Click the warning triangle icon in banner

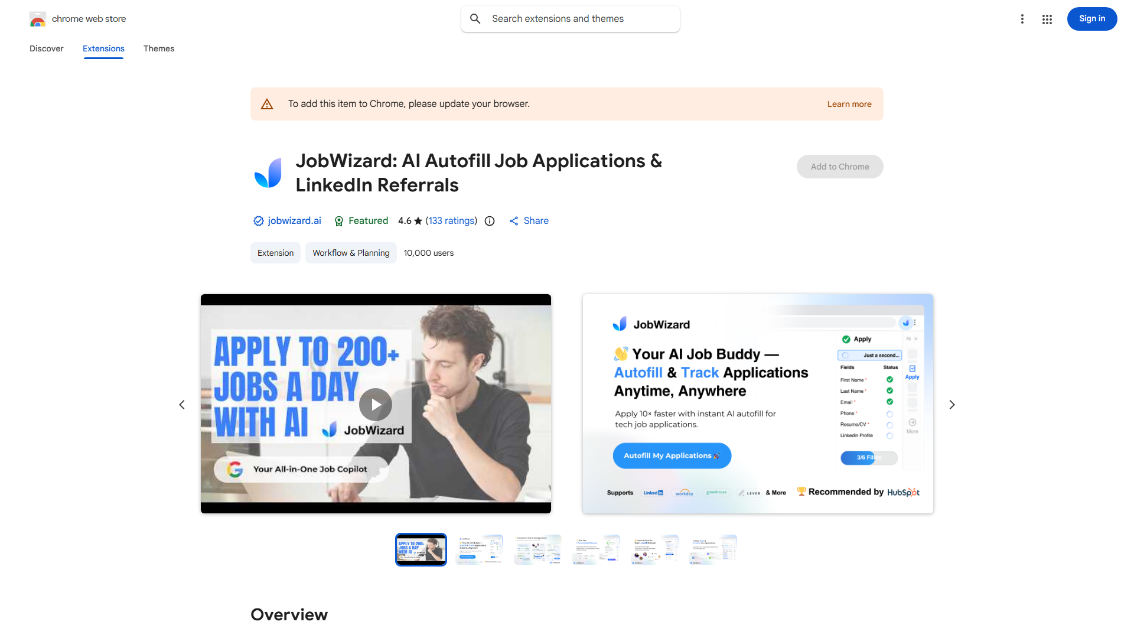pyautogui.click(x=267, y=104)
